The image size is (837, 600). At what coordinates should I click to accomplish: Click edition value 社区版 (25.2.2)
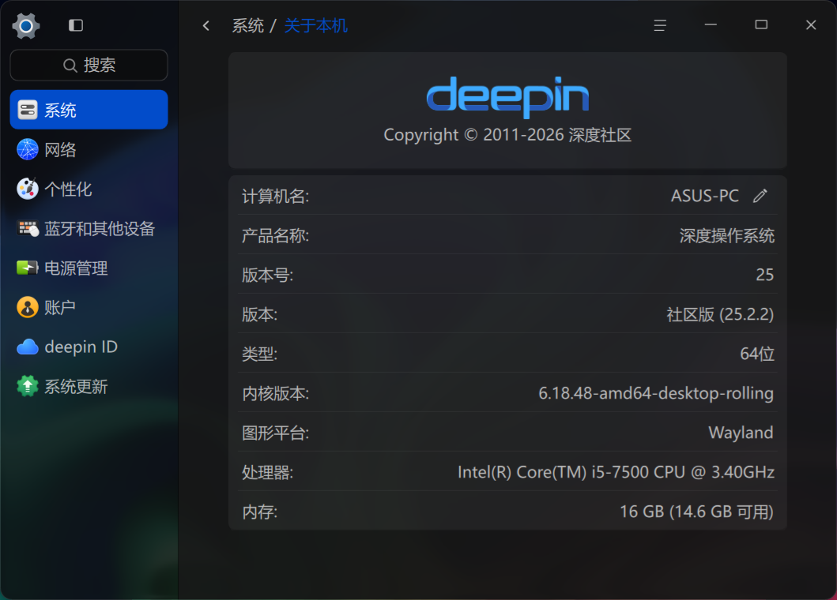coord(720,314)
